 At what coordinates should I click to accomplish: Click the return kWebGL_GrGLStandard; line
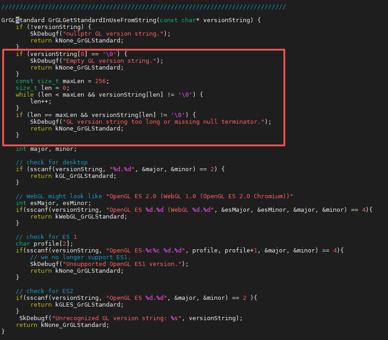tap(79, 216)
